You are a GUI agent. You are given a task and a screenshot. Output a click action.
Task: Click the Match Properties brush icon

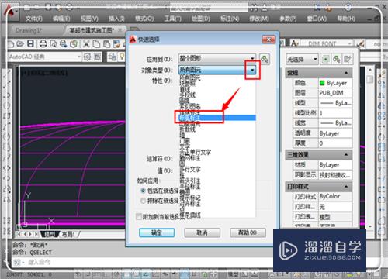(x=116, y=44)
